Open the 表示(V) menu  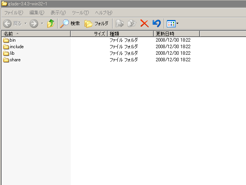(x=58, y=13)
